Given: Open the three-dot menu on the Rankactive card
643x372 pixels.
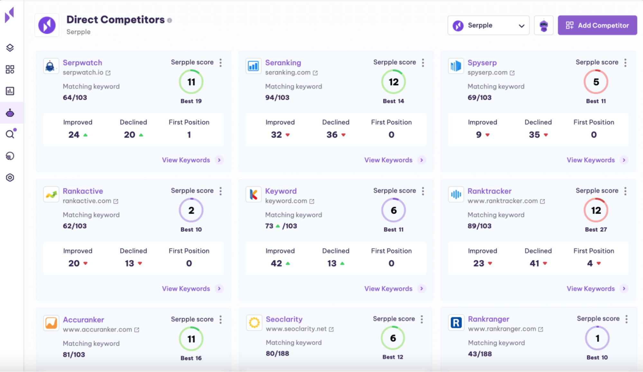Looking at the screenshot, I should (x=221, y=191).
